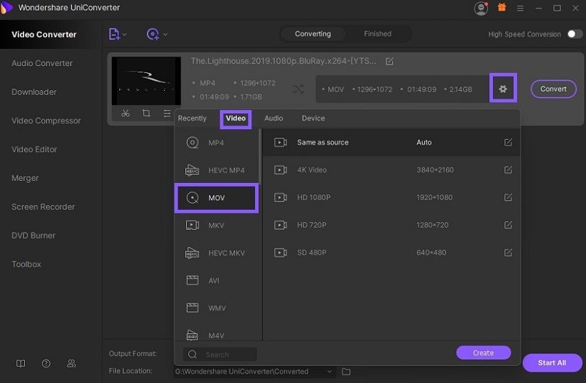586x383 pixels.
Task: Open the hamburger menu icon
Action: 520,9
